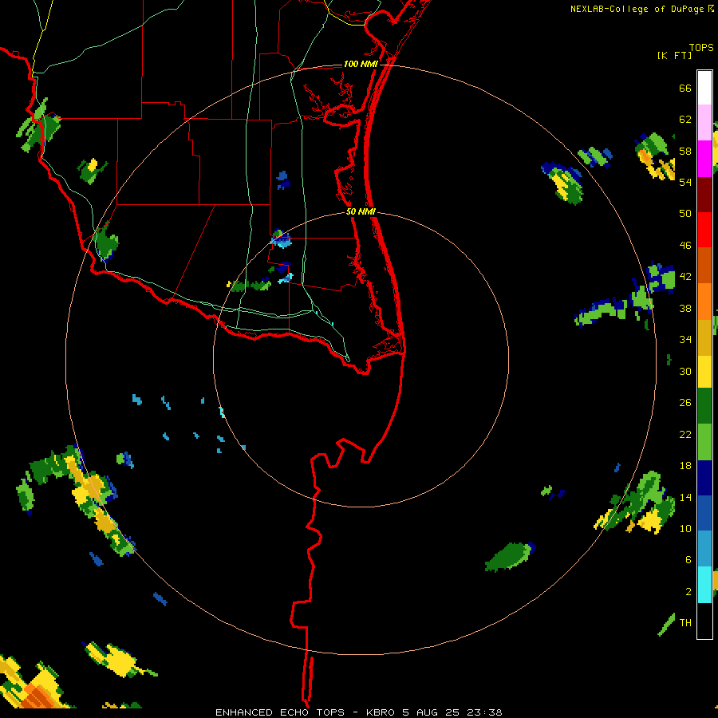Select the cyan 2 kft legend swatch
Viewport: 718px width, 718px height.
(704, 584)
